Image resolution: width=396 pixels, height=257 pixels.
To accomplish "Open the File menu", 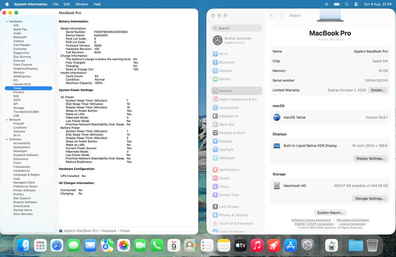I will [55, 4].
